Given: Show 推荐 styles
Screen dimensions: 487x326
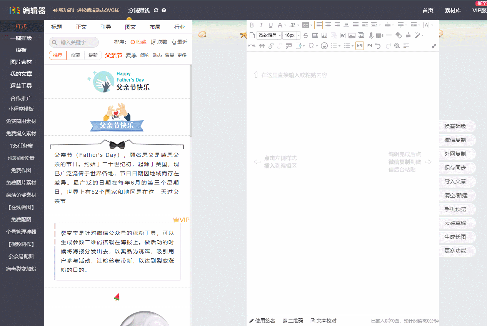Looking at the screenshot, I should point(58,55).
